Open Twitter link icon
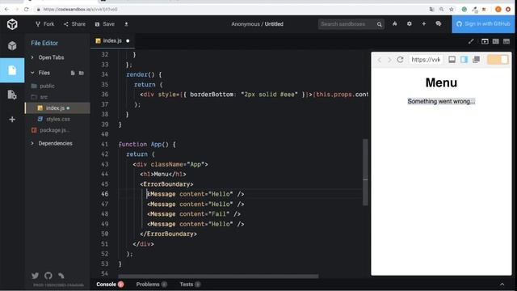The height and width of the screenshot is (291, 517). point(35,276)
